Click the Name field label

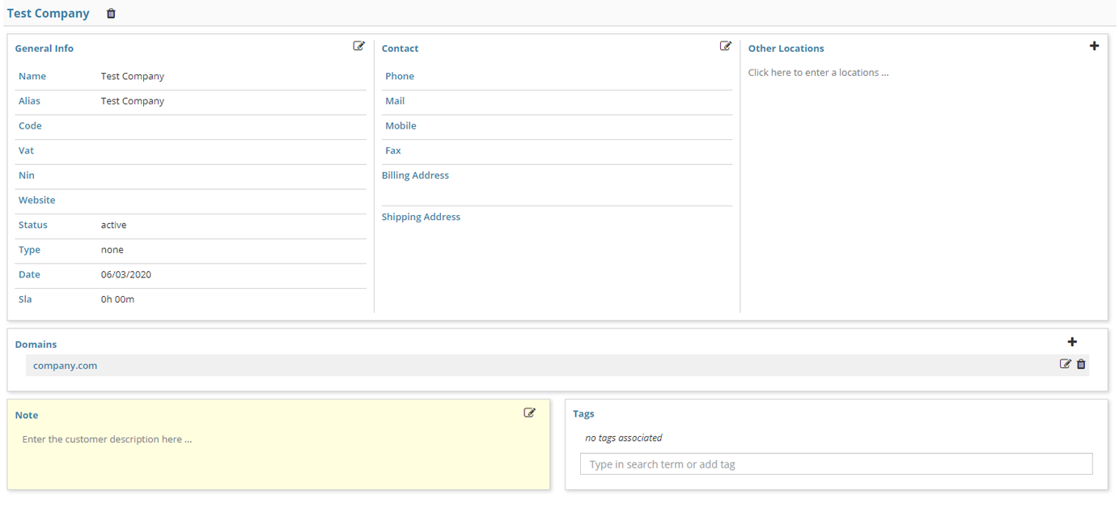[x=32, y=76]
